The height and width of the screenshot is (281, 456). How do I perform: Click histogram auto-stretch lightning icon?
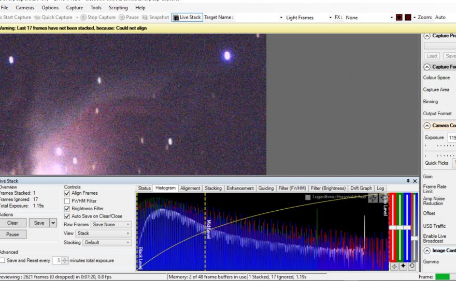(x=373, y=198)
